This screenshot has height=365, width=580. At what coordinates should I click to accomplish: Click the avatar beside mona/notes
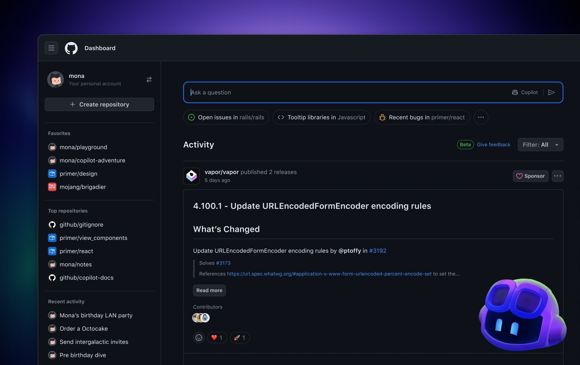(x=52, y=264)
